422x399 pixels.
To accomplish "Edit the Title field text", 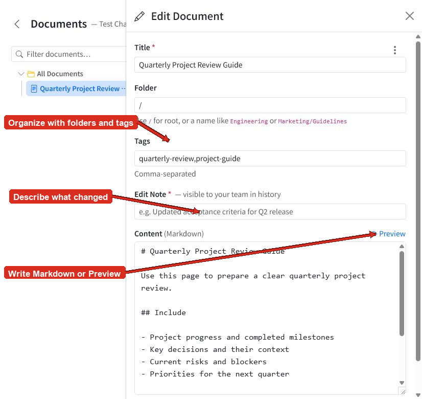I will point(270,65).
